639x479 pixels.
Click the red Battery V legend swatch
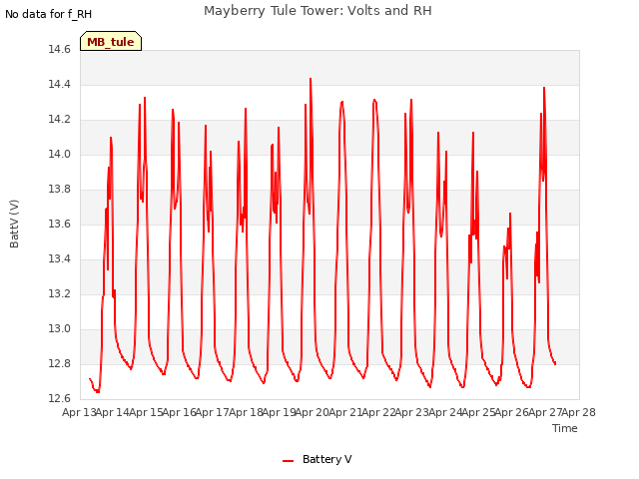pyautogui.click(x=288, y=461)
